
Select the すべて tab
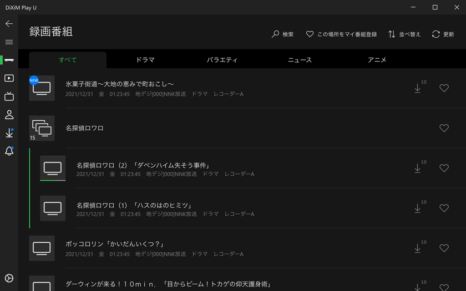(x=68, y=60)
